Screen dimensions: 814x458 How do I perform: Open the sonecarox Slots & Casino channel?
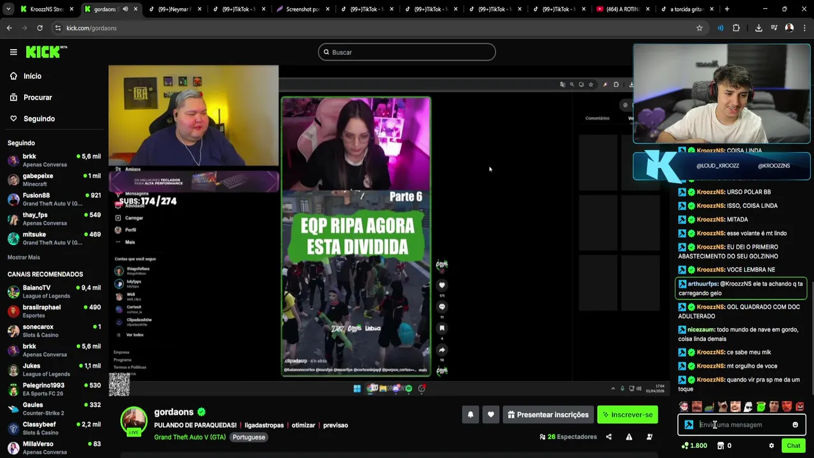pyautogui.click(x=54, y=331)
